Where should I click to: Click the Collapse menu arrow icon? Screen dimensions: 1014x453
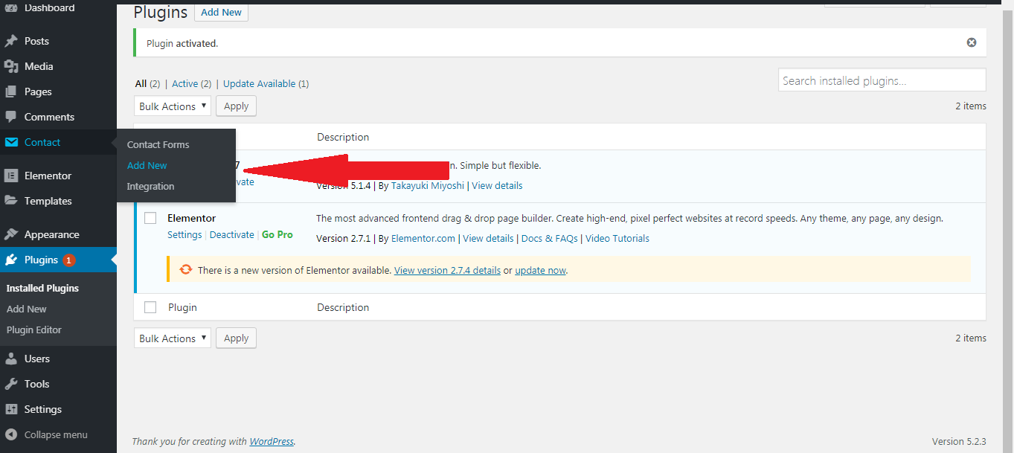click(x=11, y=434)
